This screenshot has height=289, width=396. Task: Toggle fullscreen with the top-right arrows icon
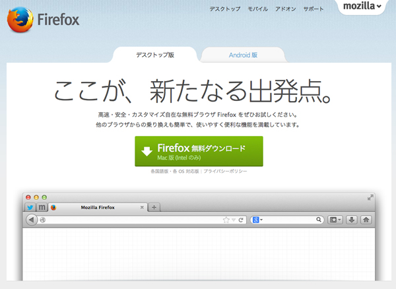pyautogui.click(x=371, y=197)
